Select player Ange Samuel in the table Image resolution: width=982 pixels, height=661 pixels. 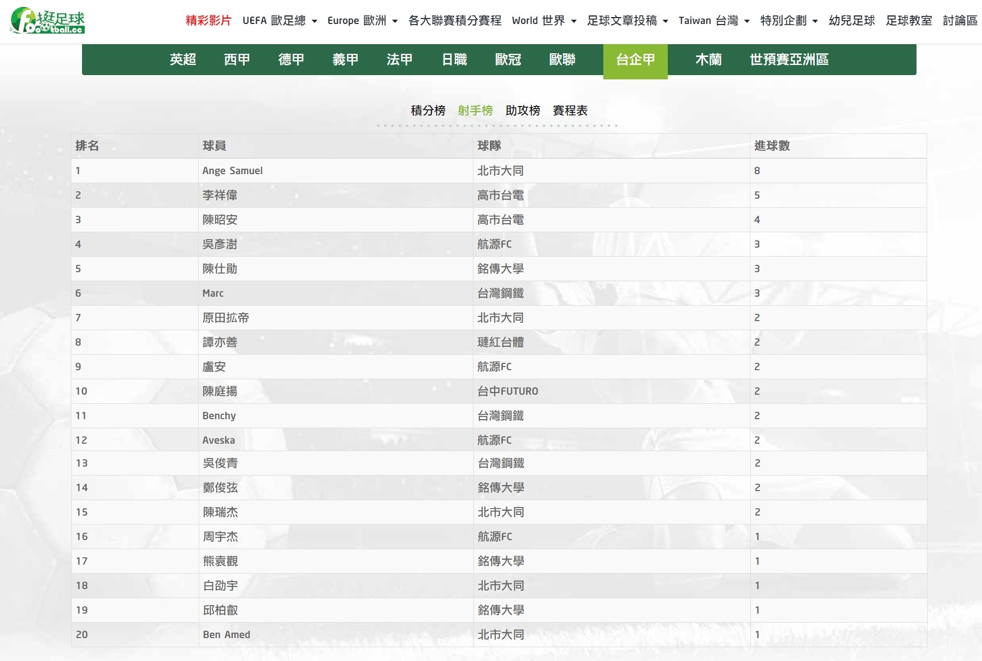(232, 171)
